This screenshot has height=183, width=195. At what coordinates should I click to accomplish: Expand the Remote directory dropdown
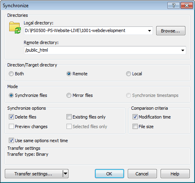[183, 50]
